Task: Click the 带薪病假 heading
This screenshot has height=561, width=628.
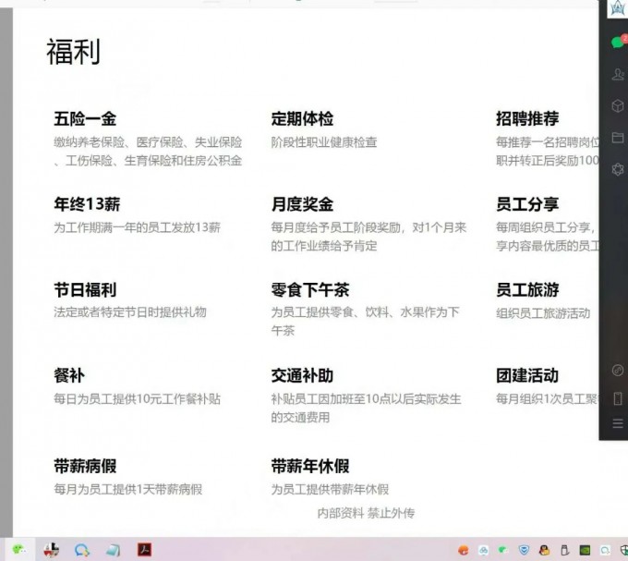Action: pyautogui.click(x=85, y=466)
